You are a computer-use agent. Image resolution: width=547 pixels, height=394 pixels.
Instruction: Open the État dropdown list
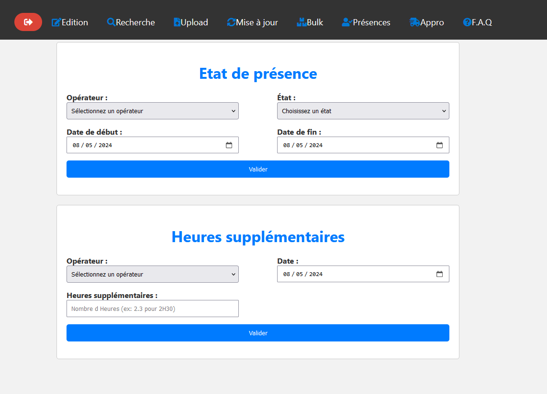coord(363,111)
